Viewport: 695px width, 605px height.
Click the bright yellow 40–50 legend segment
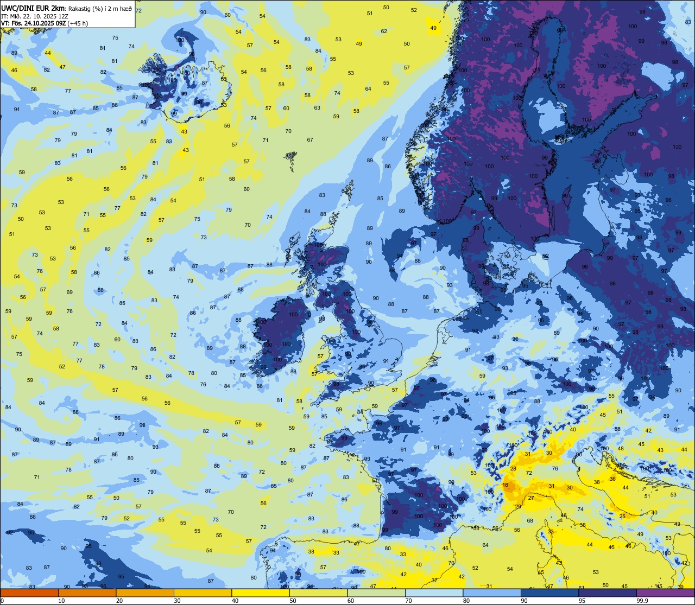(261, 593)
